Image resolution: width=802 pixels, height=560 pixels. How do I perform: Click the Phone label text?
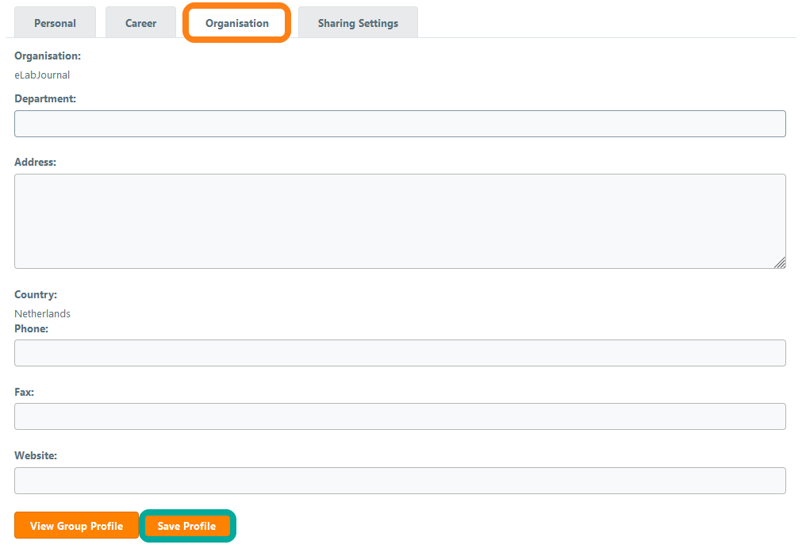(31, 328)
